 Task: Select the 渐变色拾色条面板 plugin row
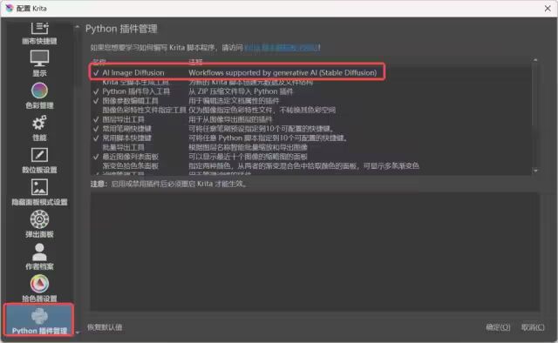311,165
